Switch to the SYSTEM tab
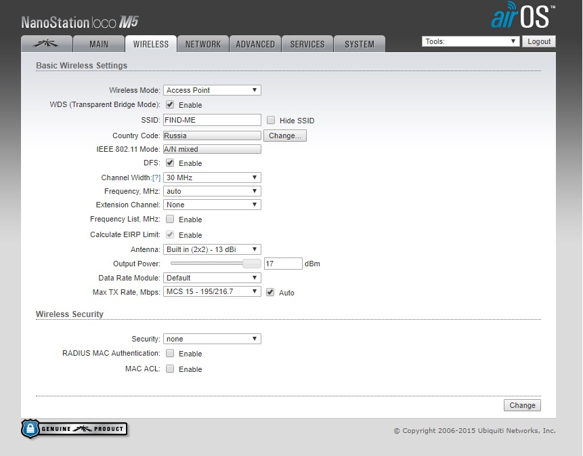 (359, 44)
